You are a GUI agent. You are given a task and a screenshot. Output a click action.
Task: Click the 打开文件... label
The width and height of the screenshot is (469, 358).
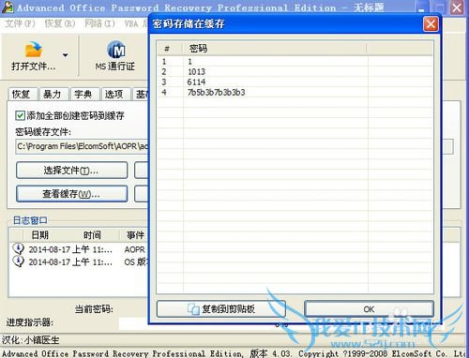coord(34,67)
